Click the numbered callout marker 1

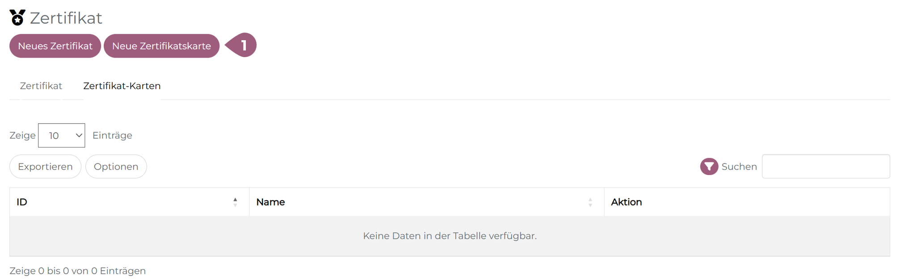[242, 46]
